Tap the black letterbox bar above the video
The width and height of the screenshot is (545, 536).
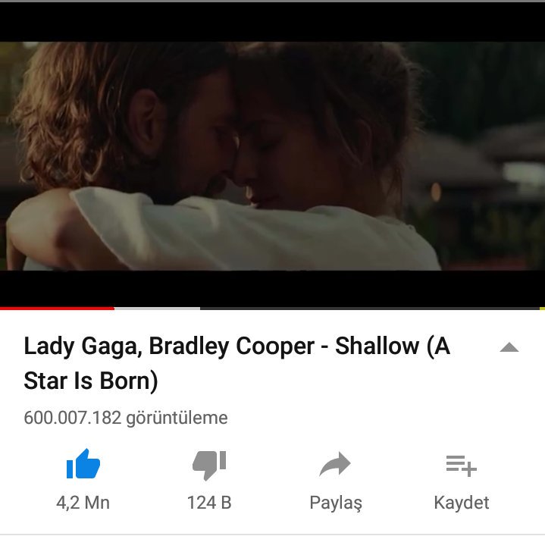273,22
